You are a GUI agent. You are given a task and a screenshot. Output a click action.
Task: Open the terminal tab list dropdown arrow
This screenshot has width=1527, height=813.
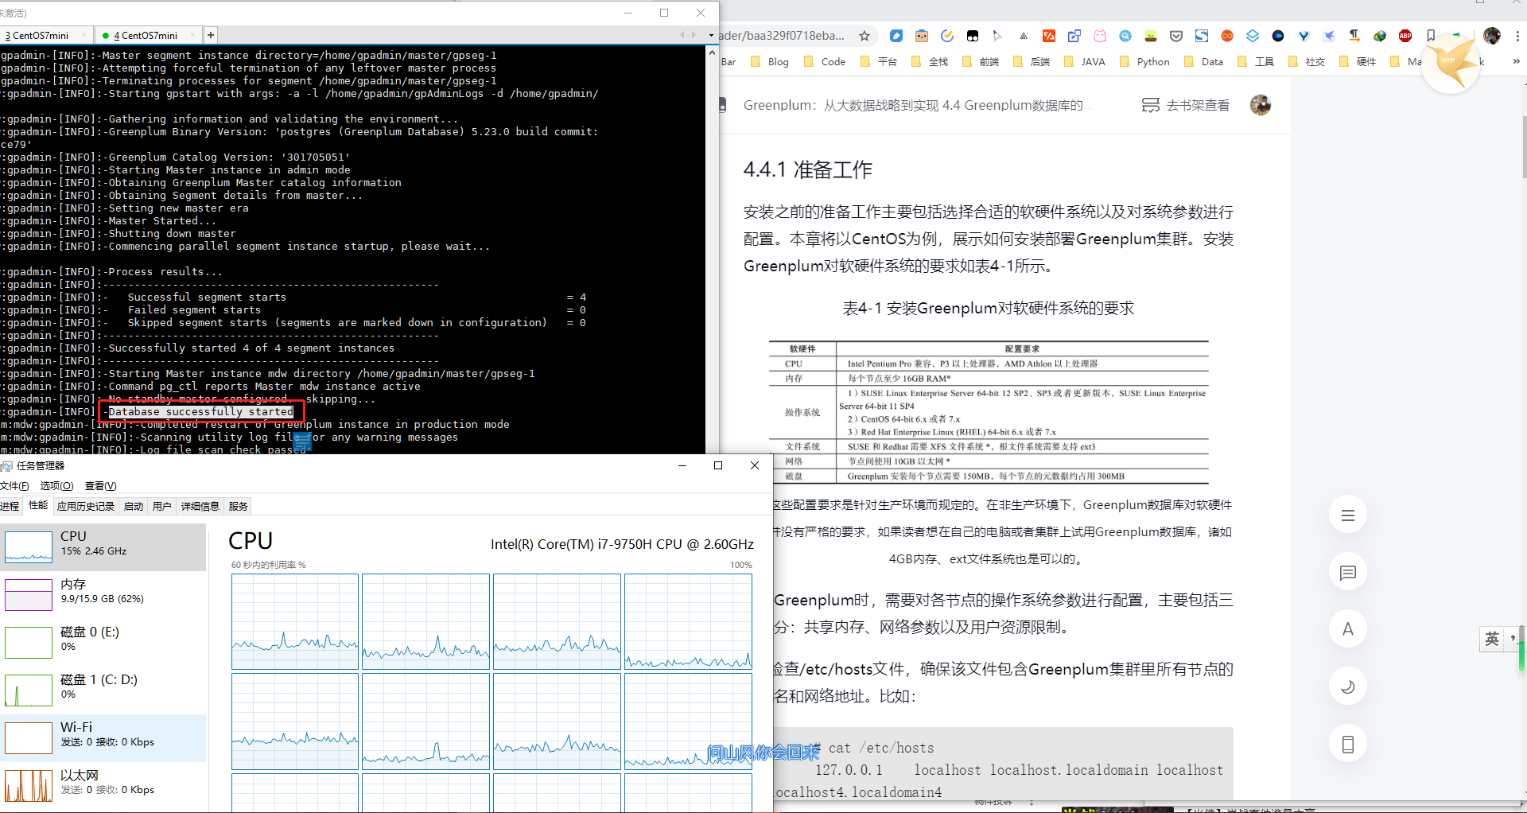711,35
